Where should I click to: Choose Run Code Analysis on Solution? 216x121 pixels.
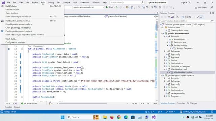pos(32,16)
